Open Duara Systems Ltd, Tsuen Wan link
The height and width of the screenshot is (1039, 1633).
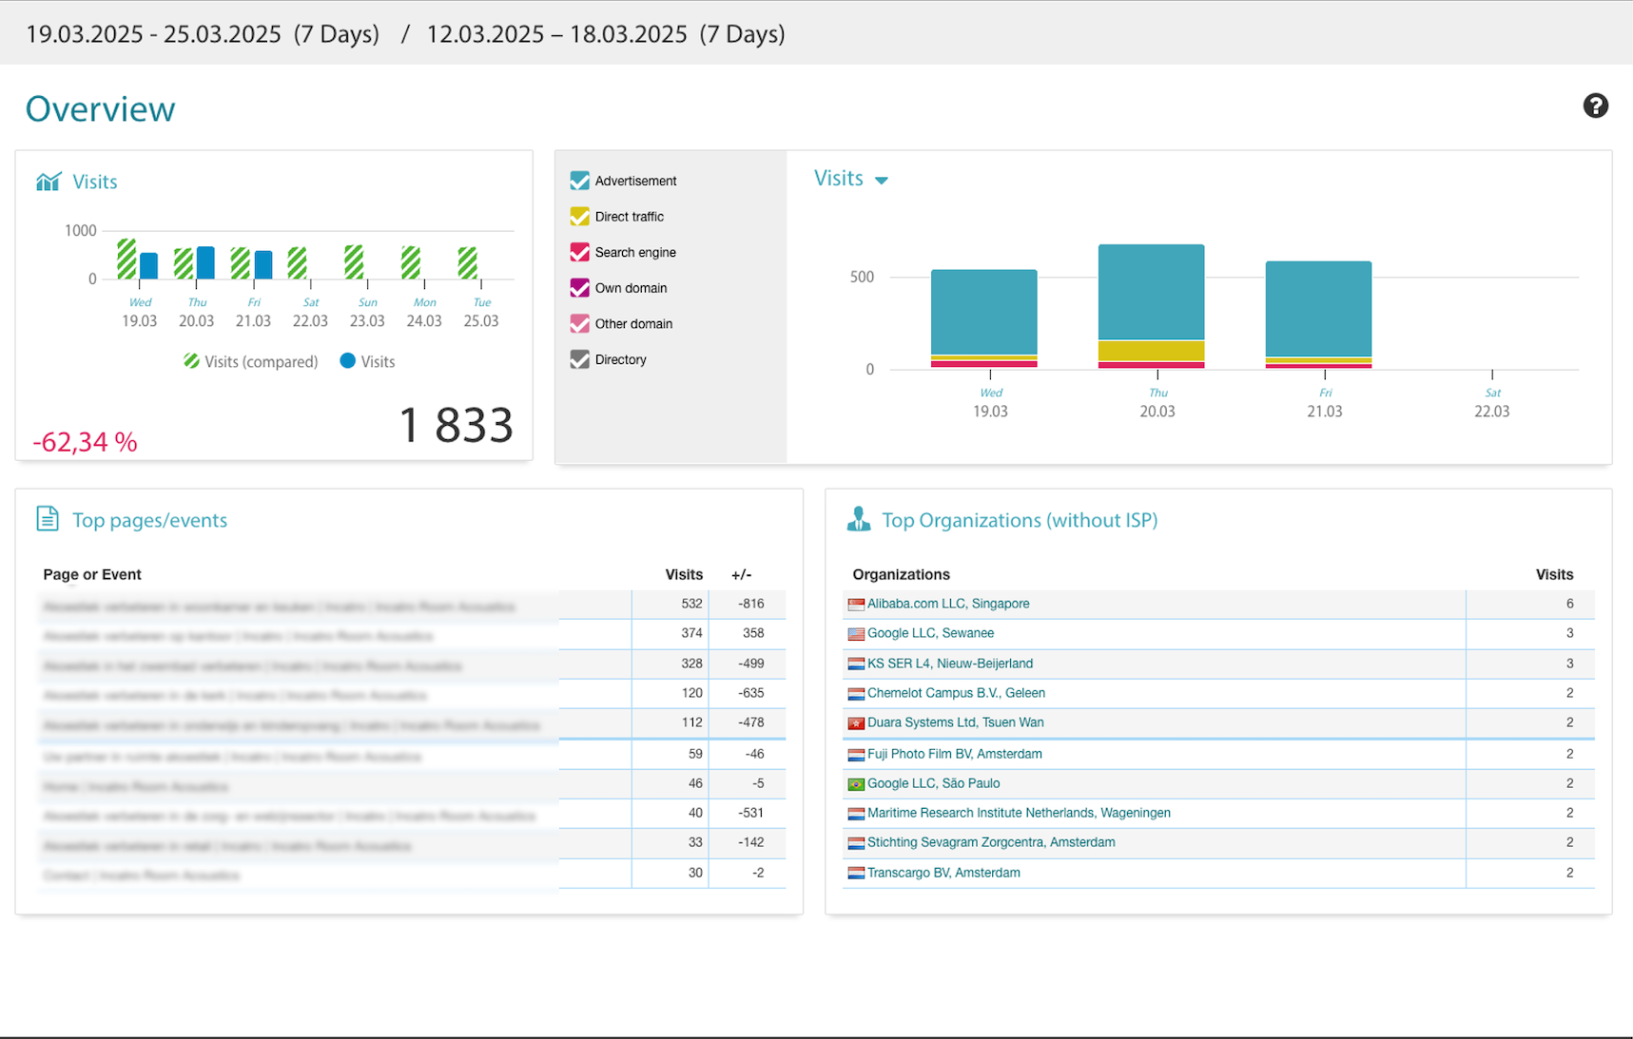tap(956, 722)
